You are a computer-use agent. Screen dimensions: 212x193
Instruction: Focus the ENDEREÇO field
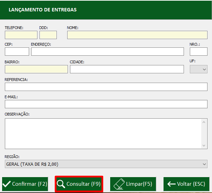[107, 52]
